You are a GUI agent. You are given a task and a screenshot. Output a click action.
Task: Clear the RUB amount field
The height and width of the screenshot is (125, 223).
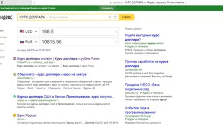[116, 42]
